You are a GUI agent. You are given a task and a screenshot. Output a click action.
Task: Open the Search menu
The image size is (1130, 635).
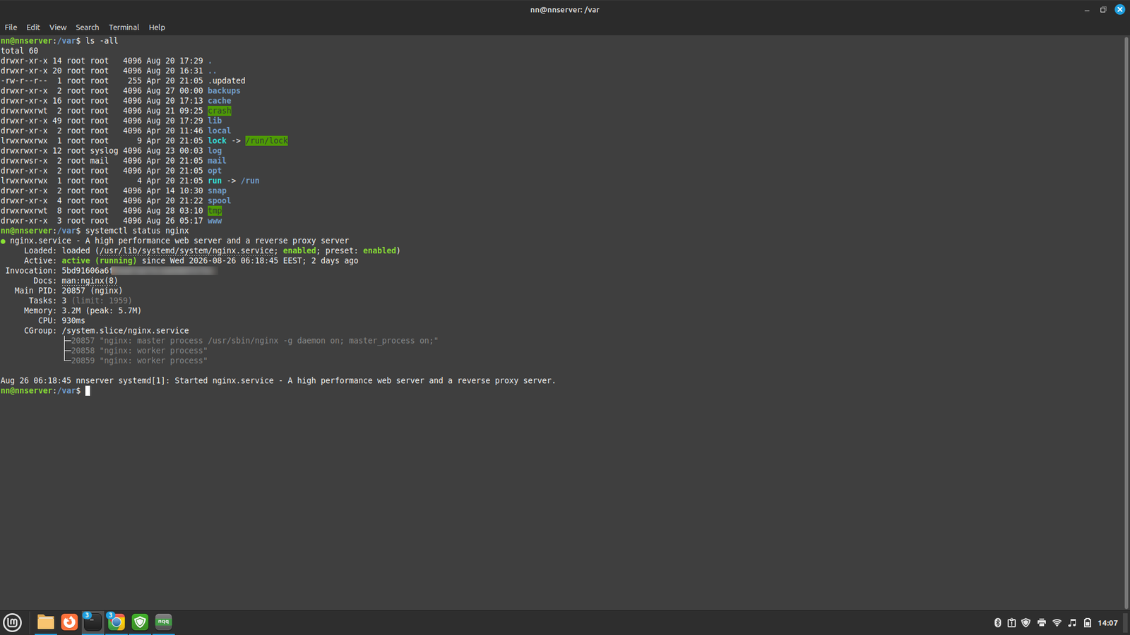(x=88, y=28)
